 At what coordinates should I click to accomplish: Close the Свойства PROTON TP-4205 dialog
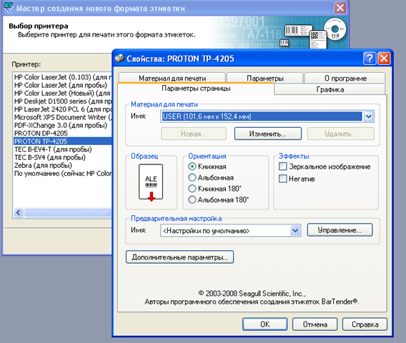pos(384,59)
